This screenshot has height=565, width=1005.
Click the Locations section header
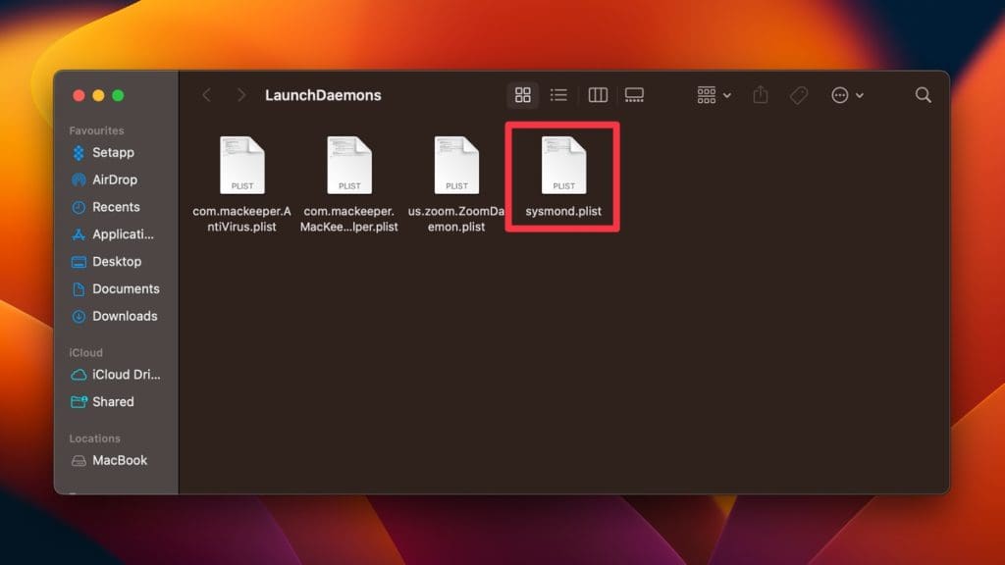(95, 438)
